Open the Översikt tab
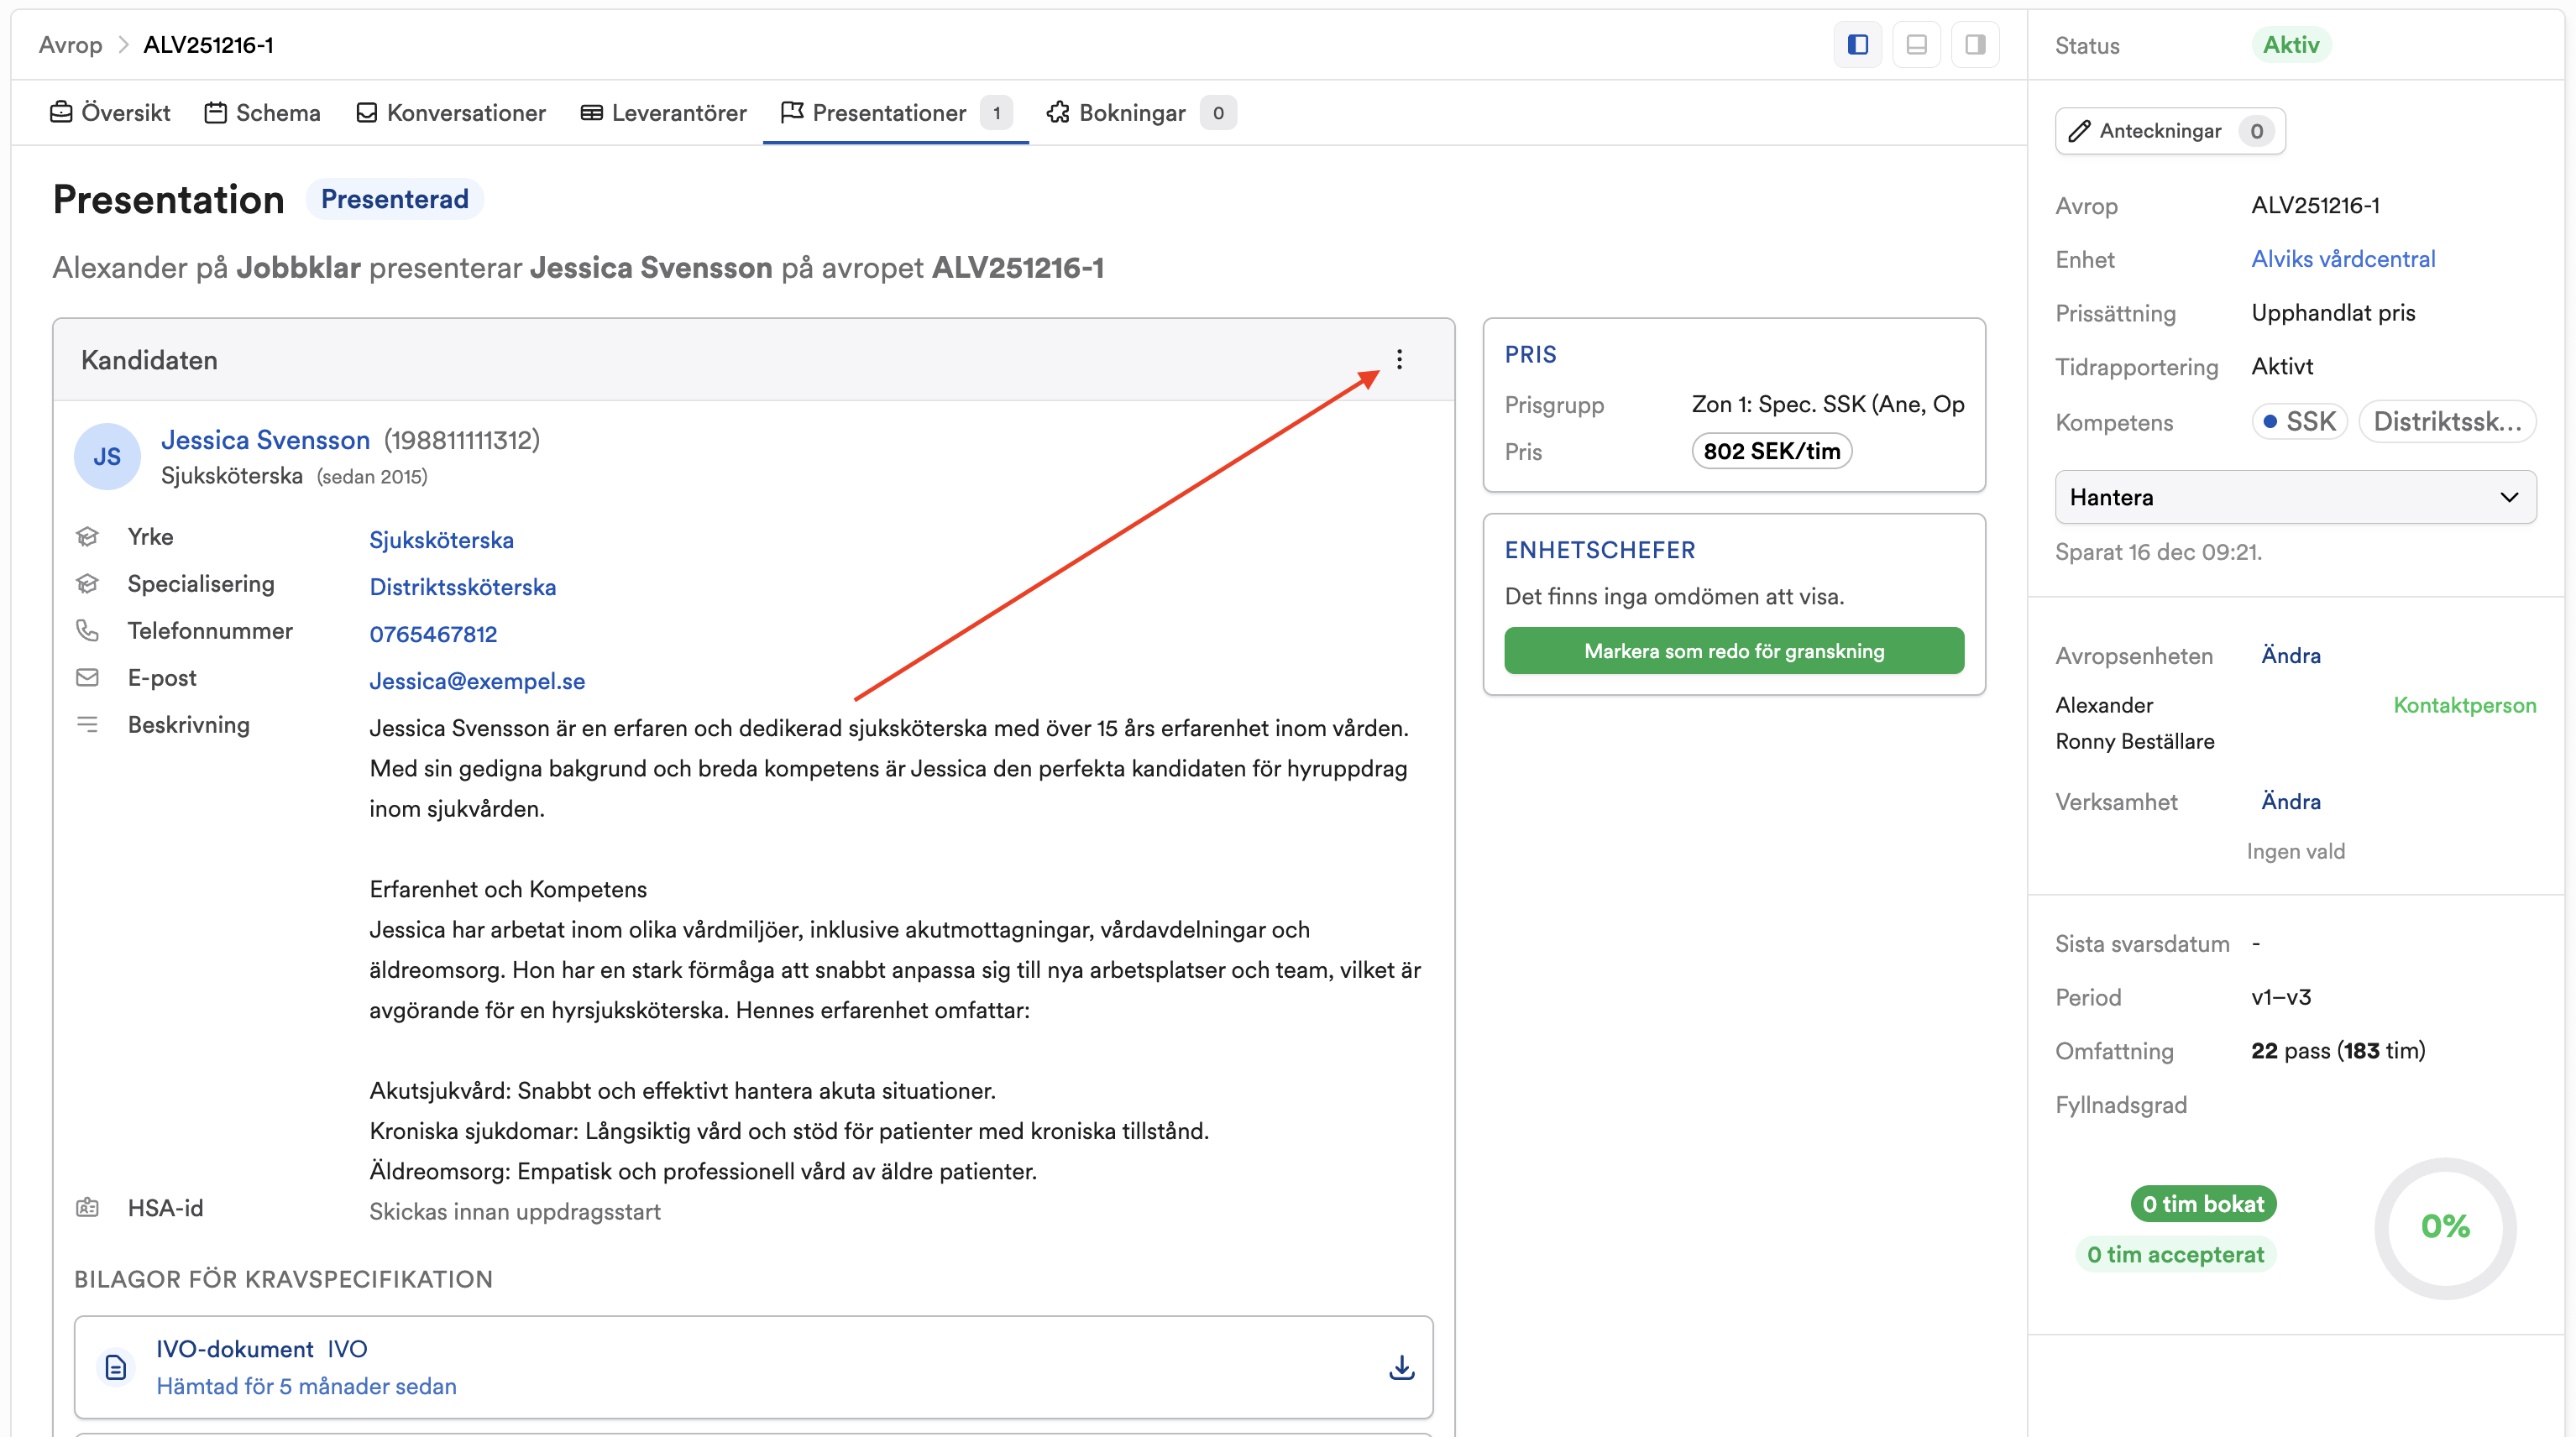Viewport: 2576px width, 1437px height. pos(110,112)
